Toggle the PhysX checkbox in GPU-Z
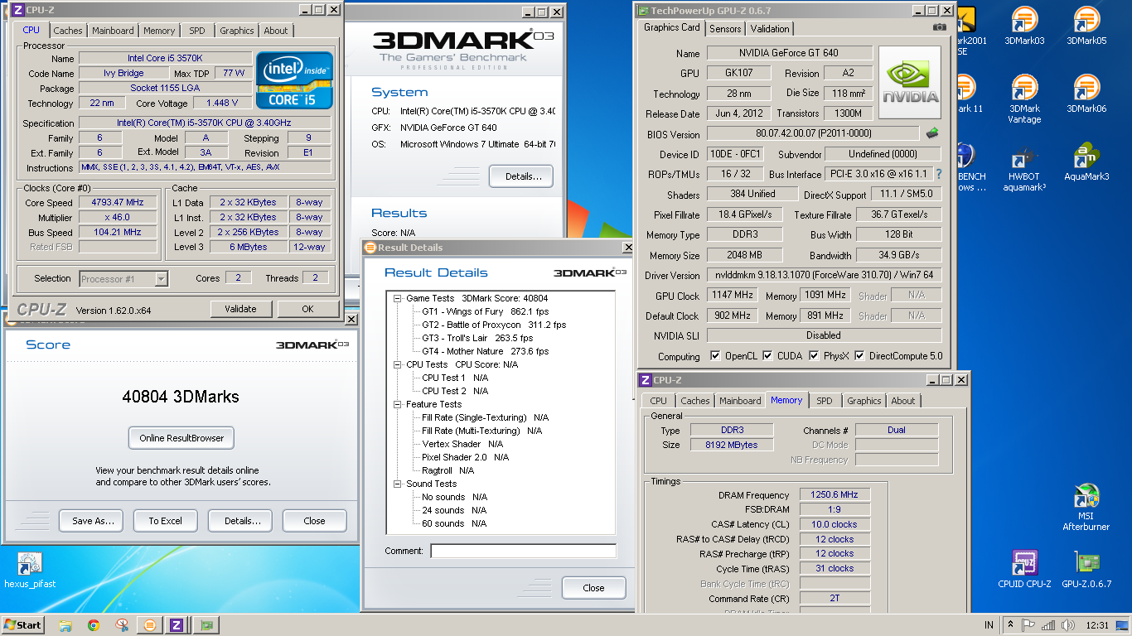Image resolution: width=1132 pixels, height=636 pixels. [x=815, y=356]
